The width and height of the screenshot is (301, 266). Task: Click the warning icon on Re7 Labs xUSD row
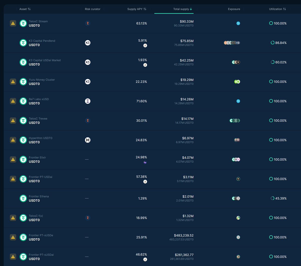click(13, 101)
